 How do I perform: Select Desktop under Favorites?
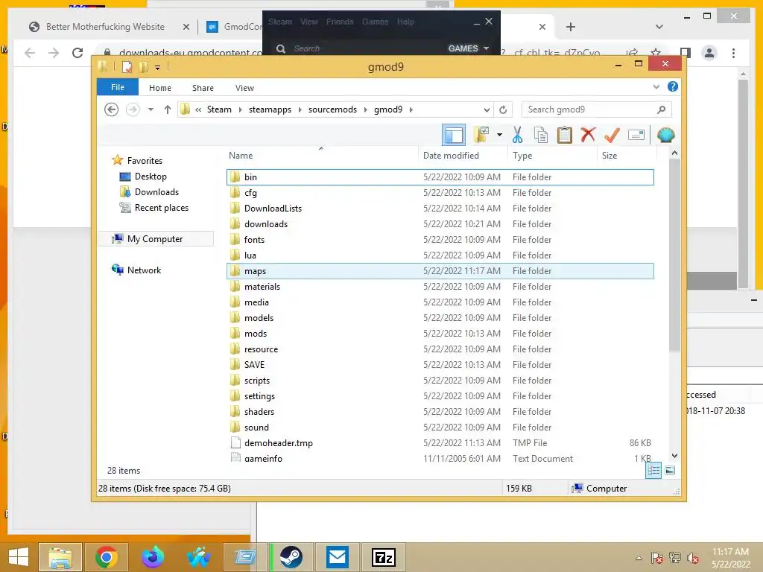pos(151,177)
